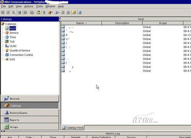The width and height of the screenshot is (191, 138).
Task: Select the Time catalog entry
Action: (13, 37)
